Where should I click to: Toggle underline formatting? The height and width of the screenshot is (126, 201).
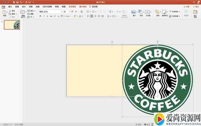coord(47,16)
